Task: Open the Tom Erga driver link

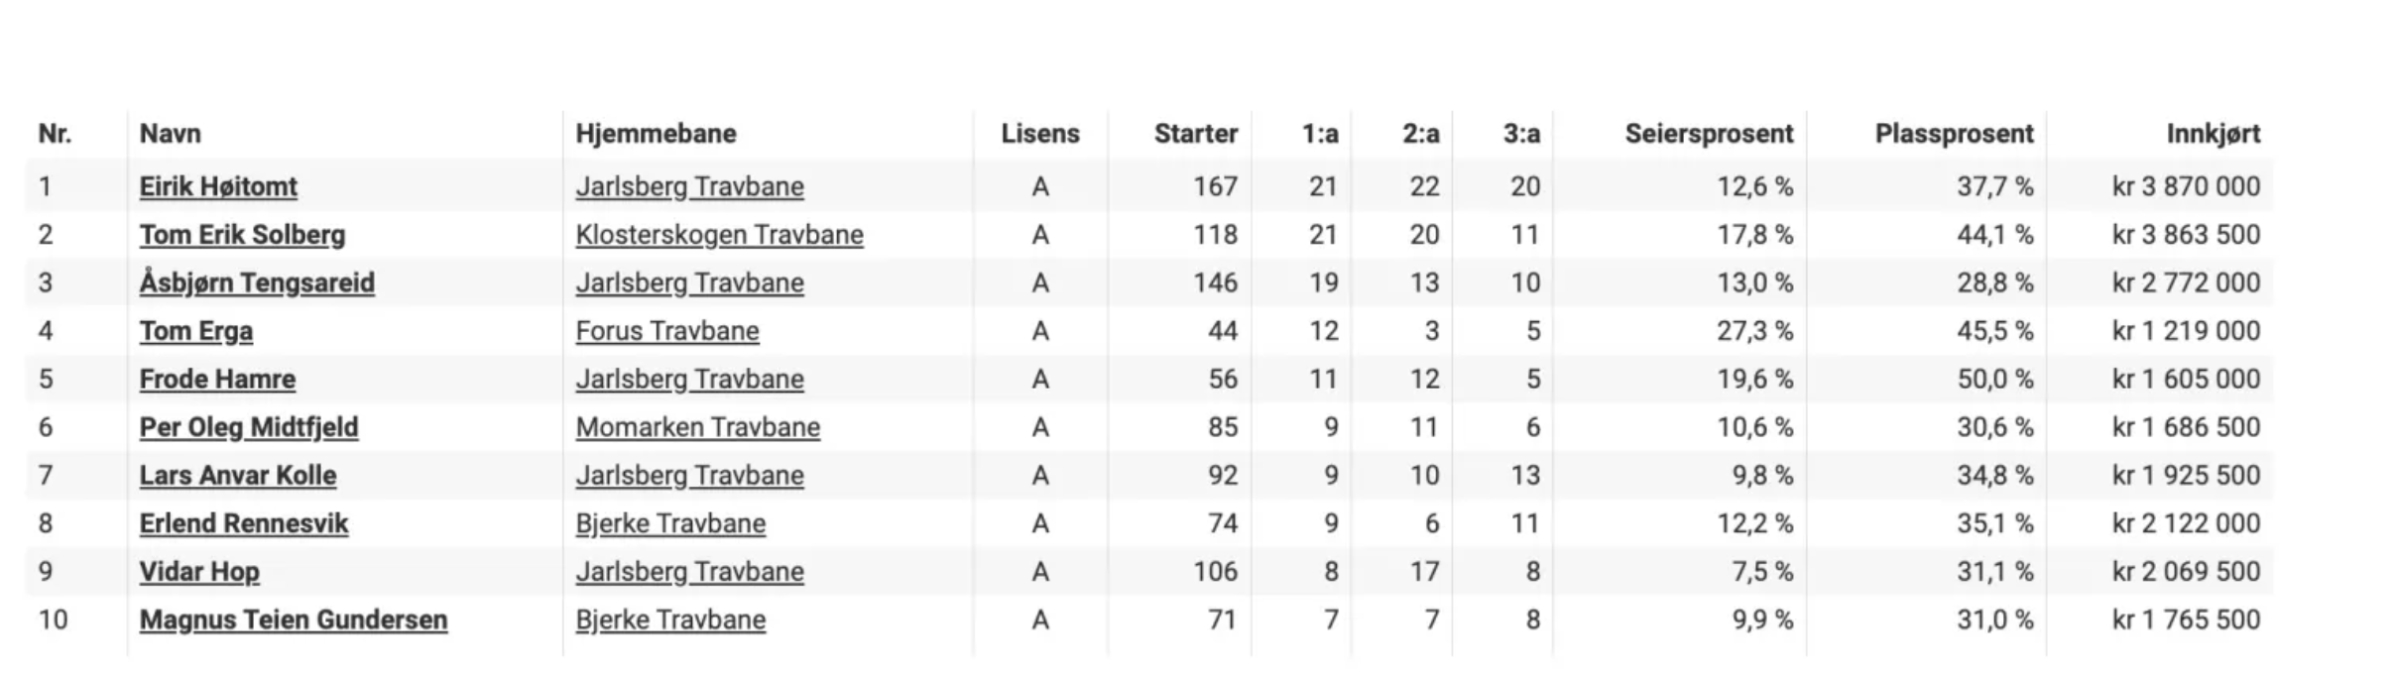Action: tap(195, 331)
